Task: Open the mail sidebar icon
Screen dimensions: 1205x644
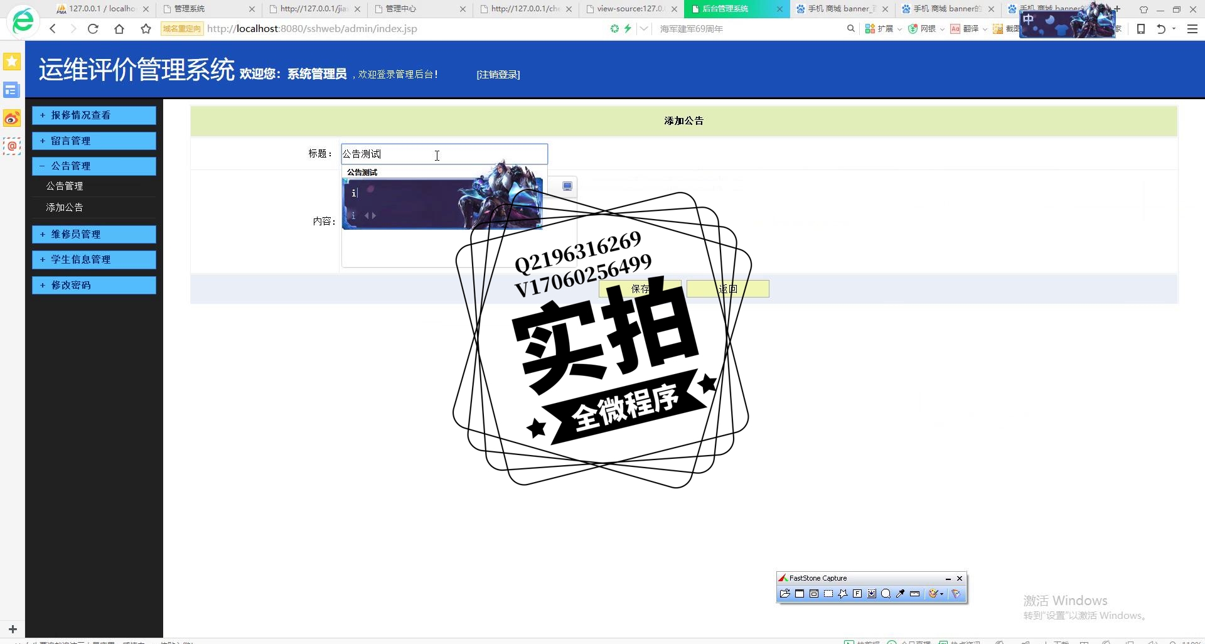Action: [12, 146]
